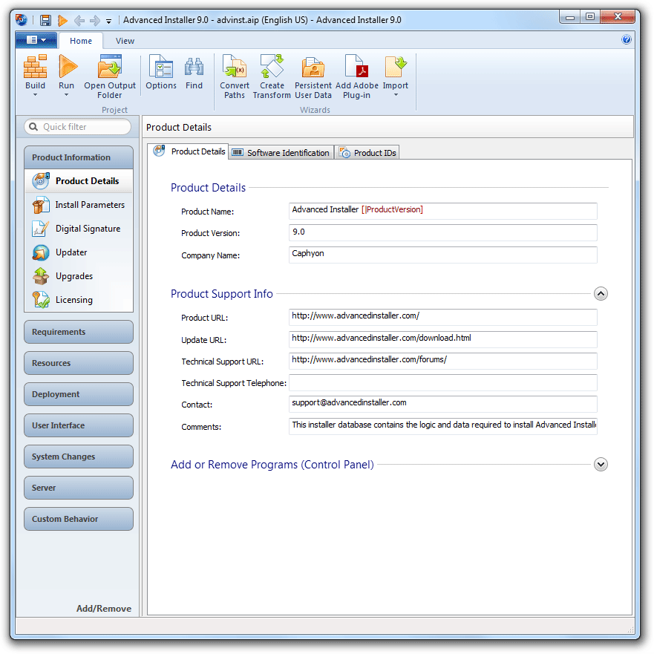Expand the Deployment group
This screenshot has height=654, width=654.
pyautogui.click(x=79, y=394)
